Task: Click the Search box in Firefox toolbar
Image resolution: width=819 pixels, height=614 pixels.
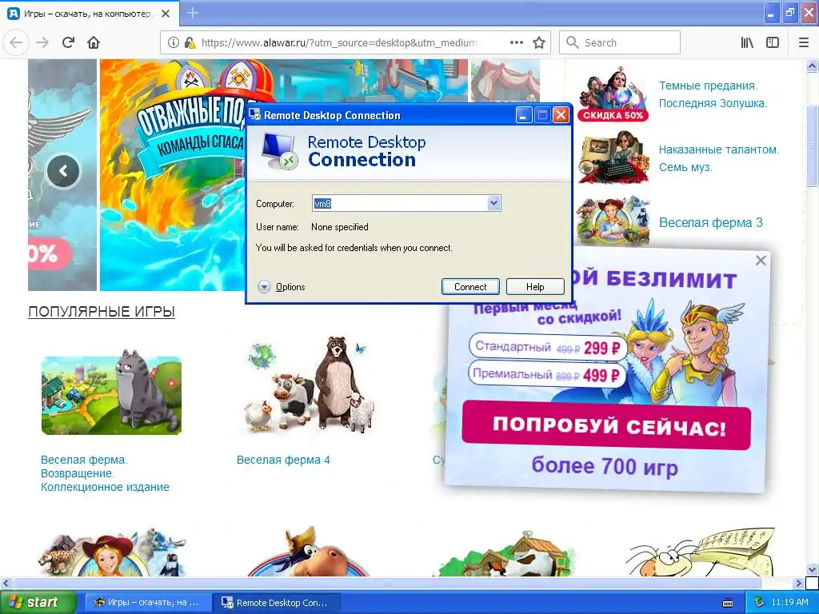Action: click(x=620, y=42)
